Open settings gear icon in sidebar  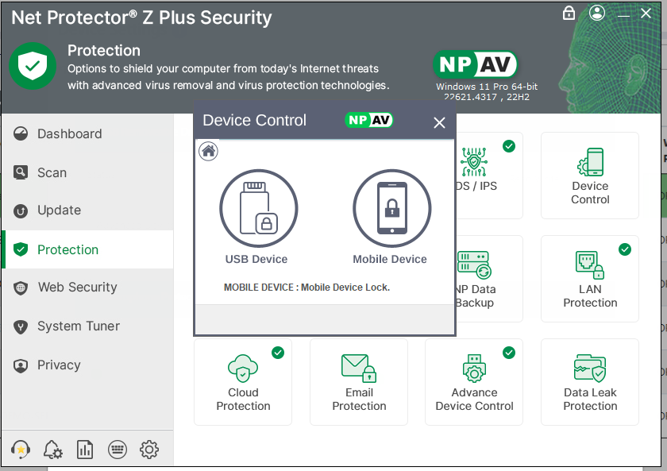click(x=149, y=450)
